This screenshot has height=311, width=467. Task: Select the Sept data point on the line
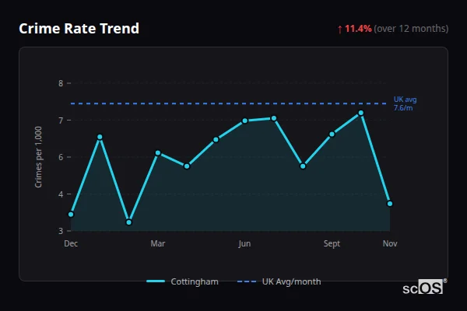(332, 135)
